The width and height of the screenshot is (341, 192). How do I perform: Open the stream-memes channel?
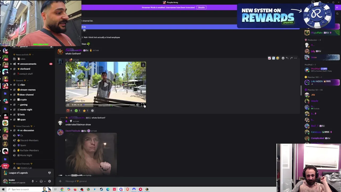(x=32, y=90)
